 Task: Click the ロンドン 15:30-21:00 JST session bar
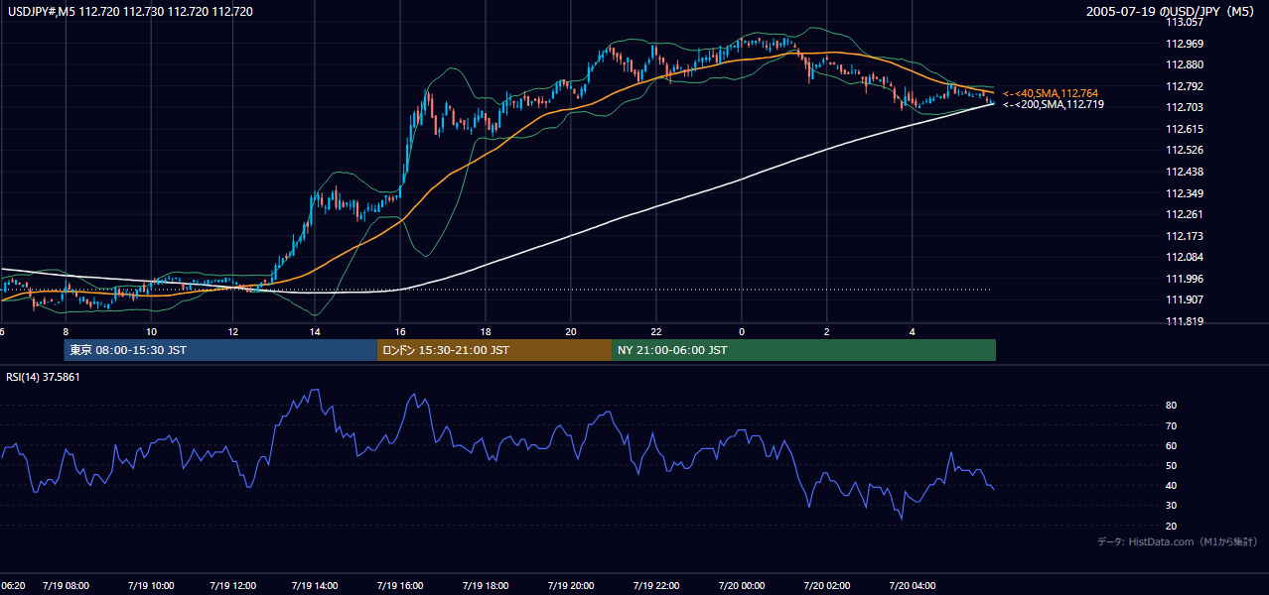point(494,350)
